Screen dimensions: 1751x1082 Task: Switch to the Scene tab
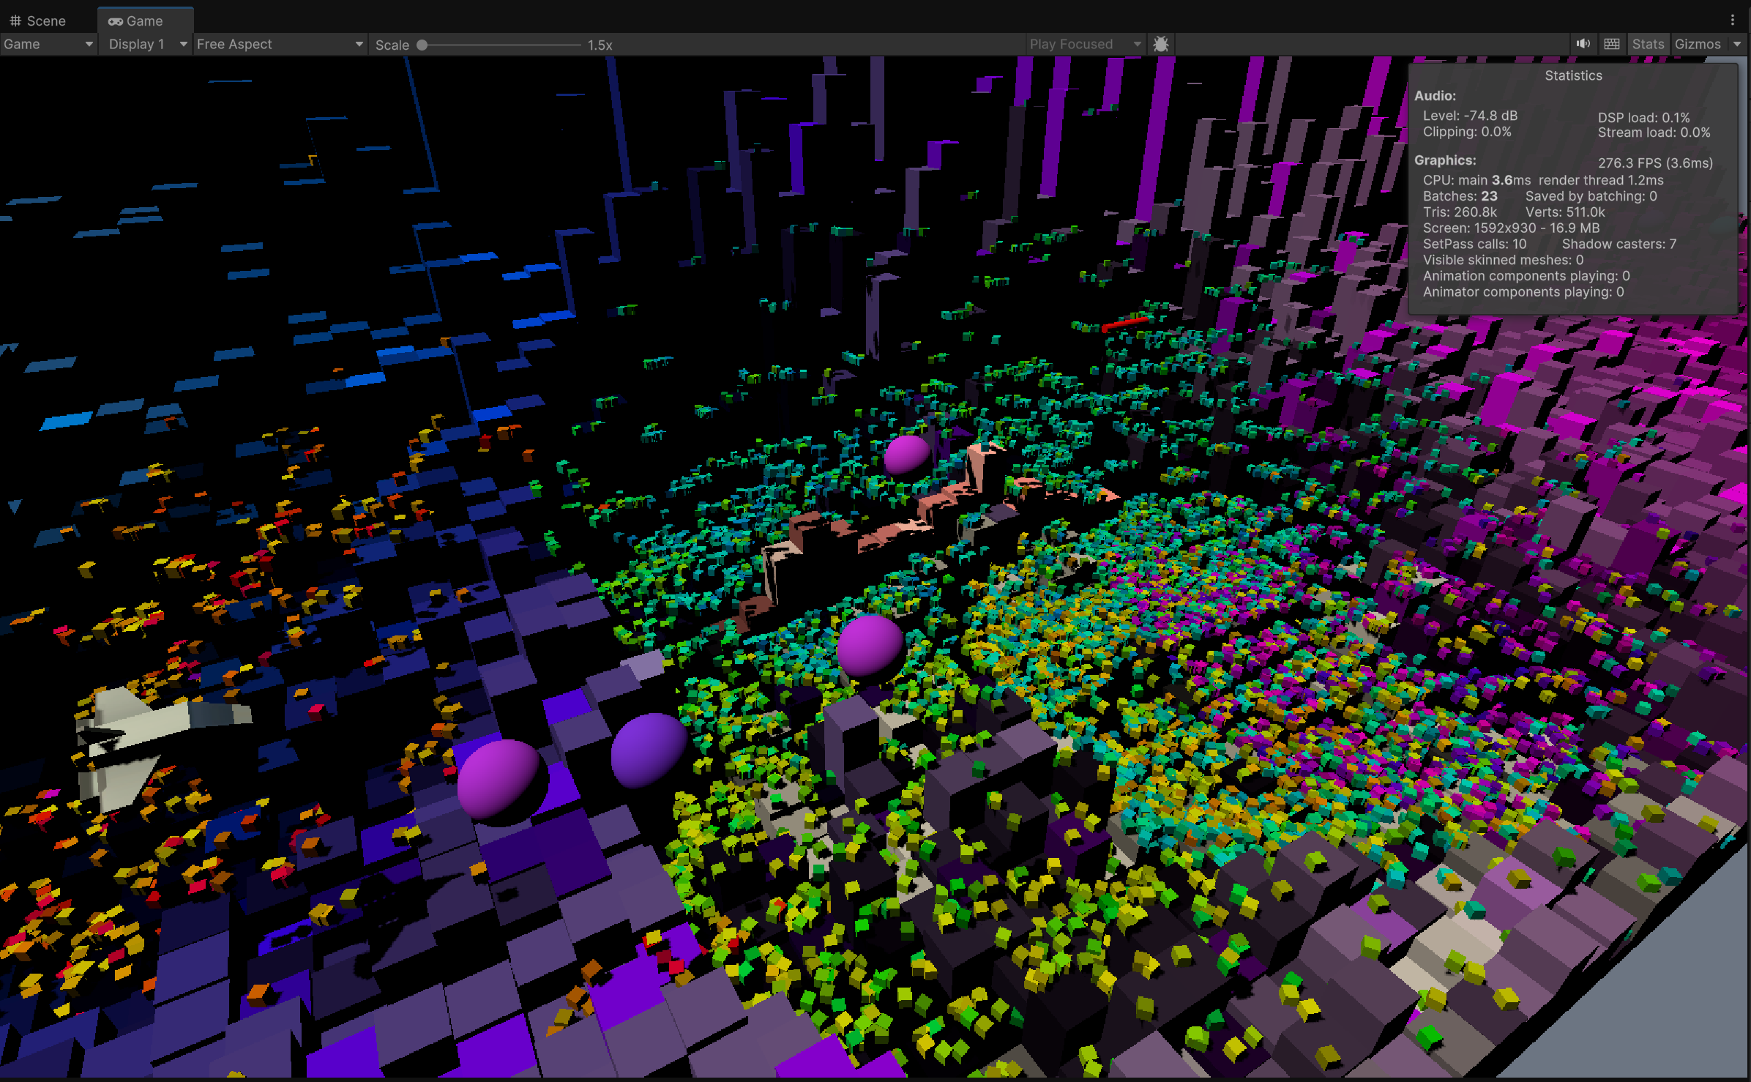pos(45,21)
